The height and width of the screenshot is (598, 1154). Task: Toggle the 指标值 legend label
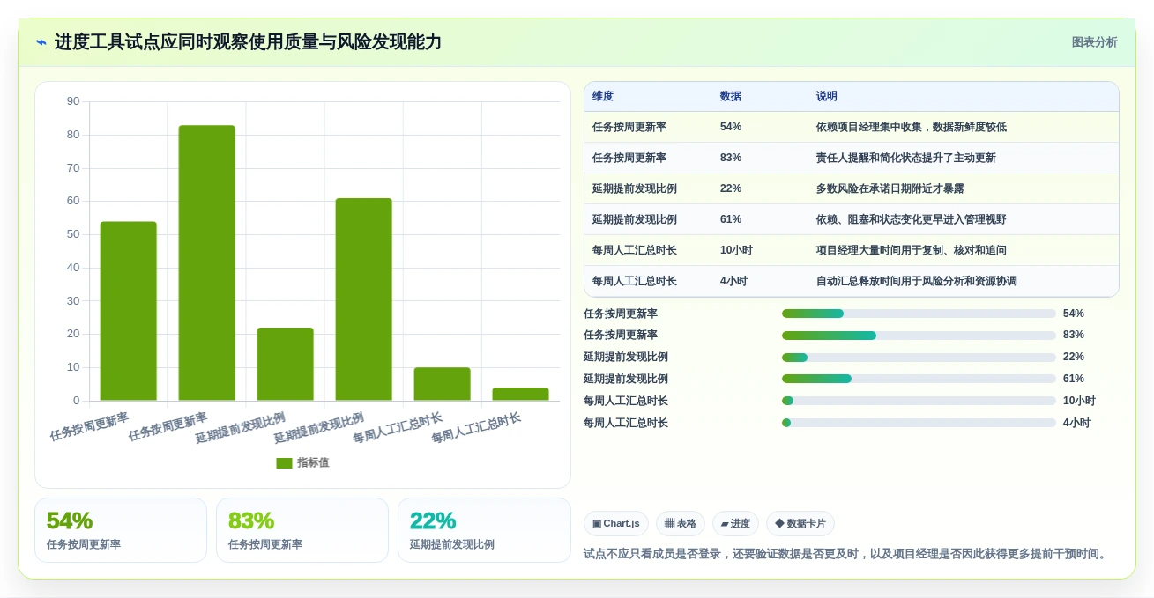click(x=313, y=462)
